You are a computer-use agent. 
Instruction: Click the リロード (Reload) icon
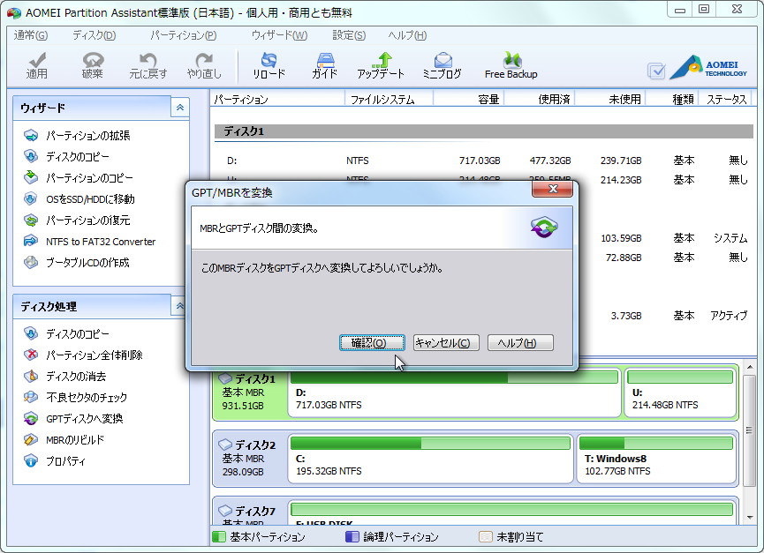(269, 64)
